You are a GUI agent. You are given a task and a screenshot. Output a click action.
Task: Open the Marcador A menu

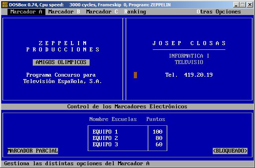[x=26, y=12]
